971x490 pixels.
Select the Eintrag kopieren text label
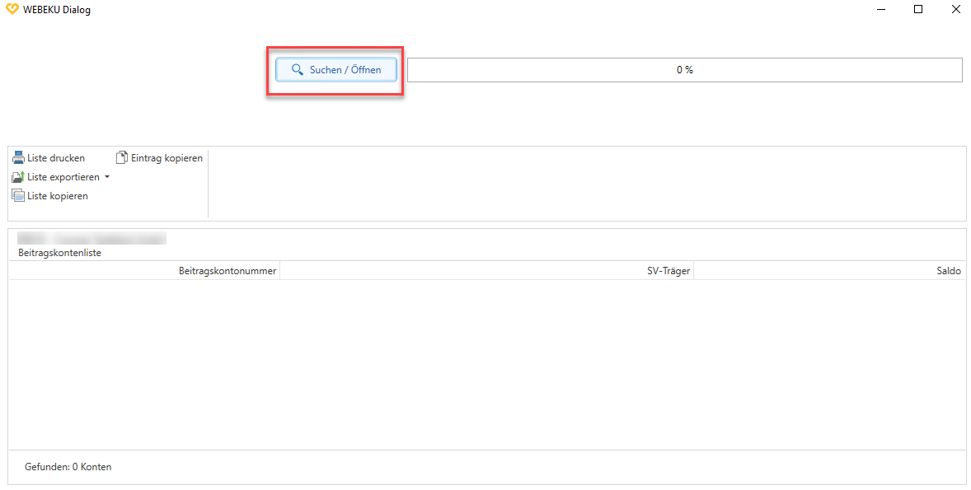click(x=167, y=158)
